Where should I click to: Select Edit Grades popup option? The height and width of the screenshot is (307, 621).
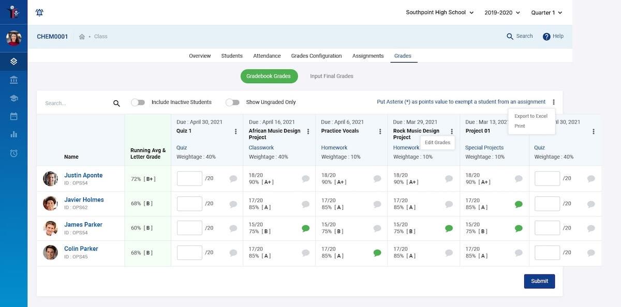click(x=437, y=143)
